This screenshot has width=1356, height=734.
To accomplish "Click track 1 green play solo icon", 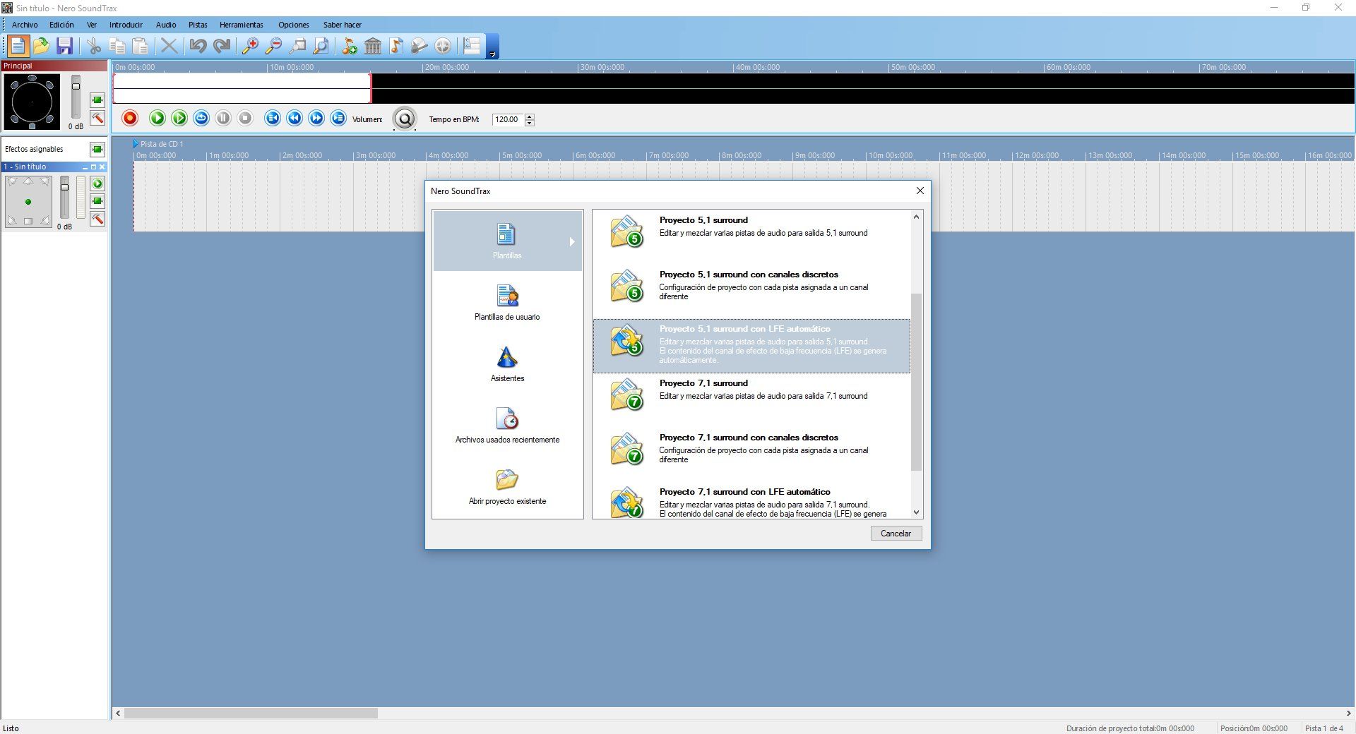I will 97,183.
